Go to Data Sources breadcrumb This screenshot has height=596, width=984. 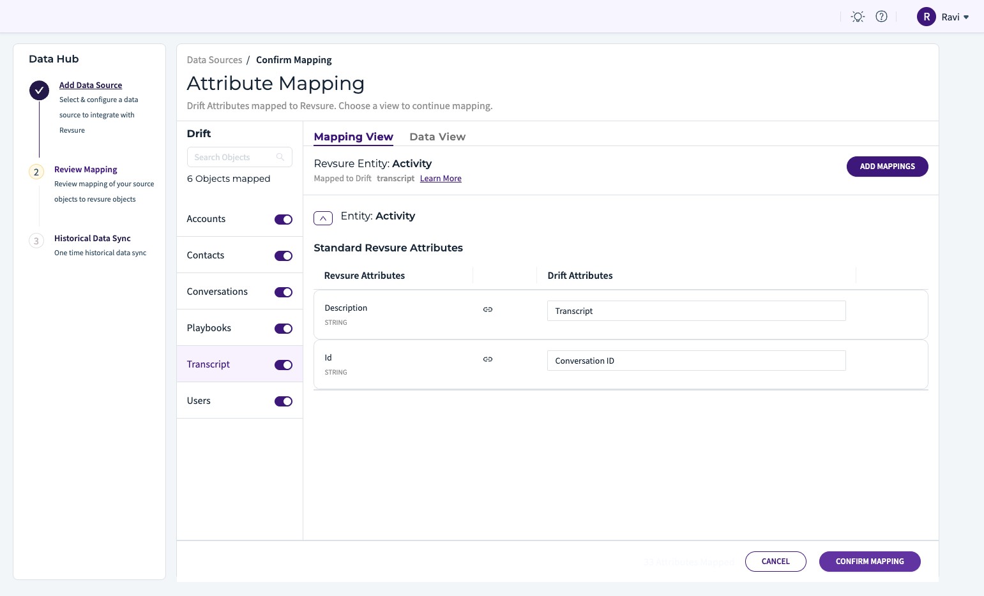tap(215, 60)
